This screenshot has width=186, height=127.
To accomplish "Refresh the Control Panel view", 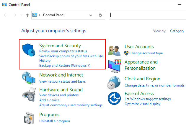I will 100,15.
